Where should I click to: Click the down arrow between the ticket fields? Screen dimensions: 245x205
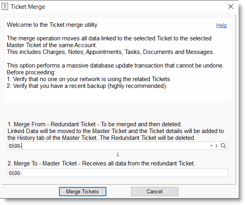[118, 155]
